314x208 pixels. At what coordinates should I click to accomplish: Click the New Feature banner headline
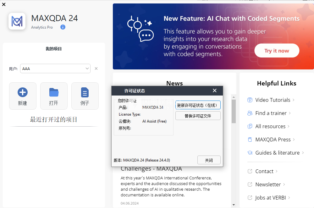(x=232, y=19)
